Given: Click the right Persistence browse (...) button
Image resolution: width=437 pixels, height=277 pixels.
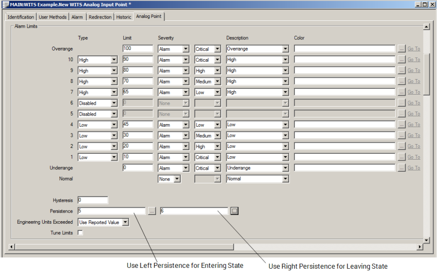Looking at the screenshot, I should tap(235, 211).
